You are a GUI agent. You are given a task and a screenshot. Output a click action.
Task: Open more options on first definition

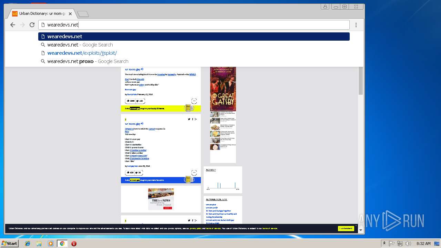(x=194, y=101)
